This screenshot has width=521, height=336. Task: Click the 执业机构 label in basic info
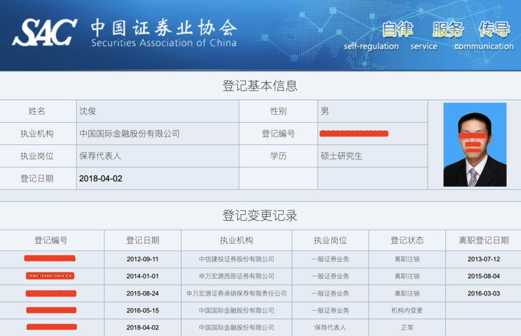(37, 134)
